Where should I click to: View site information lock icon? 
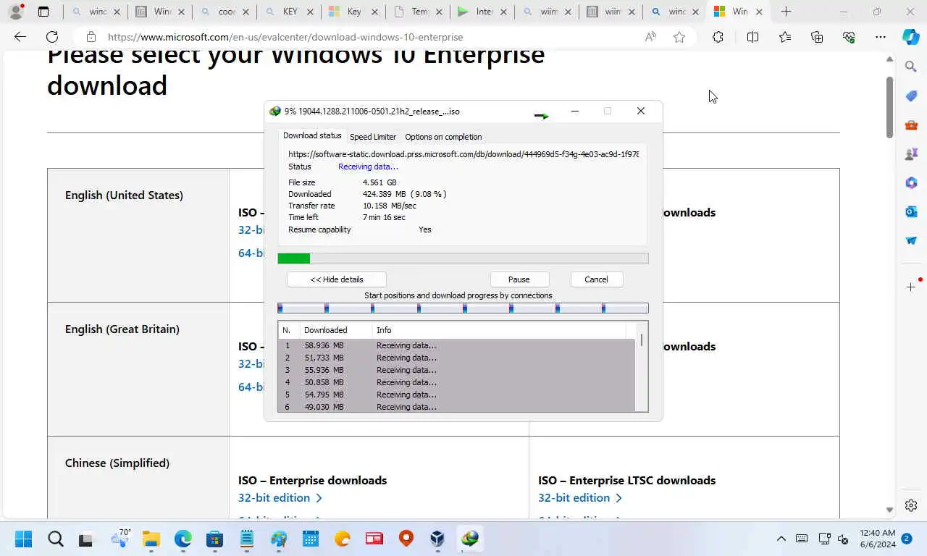[91, 37]
